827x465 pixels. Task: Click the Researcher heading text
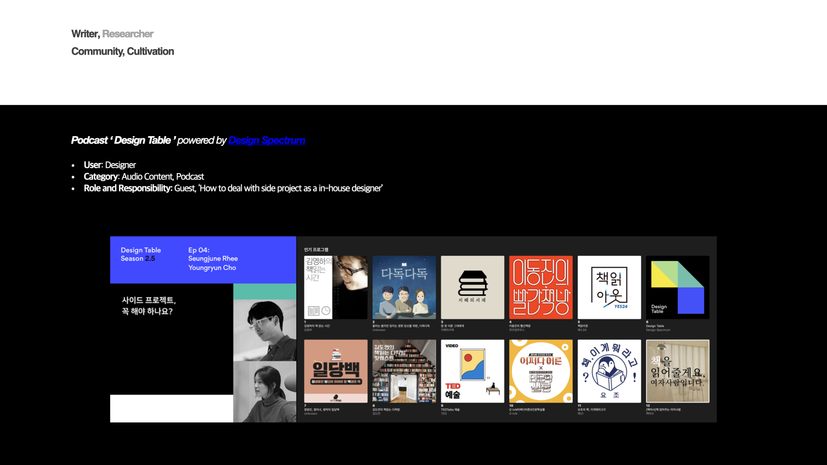pos(128,34)
